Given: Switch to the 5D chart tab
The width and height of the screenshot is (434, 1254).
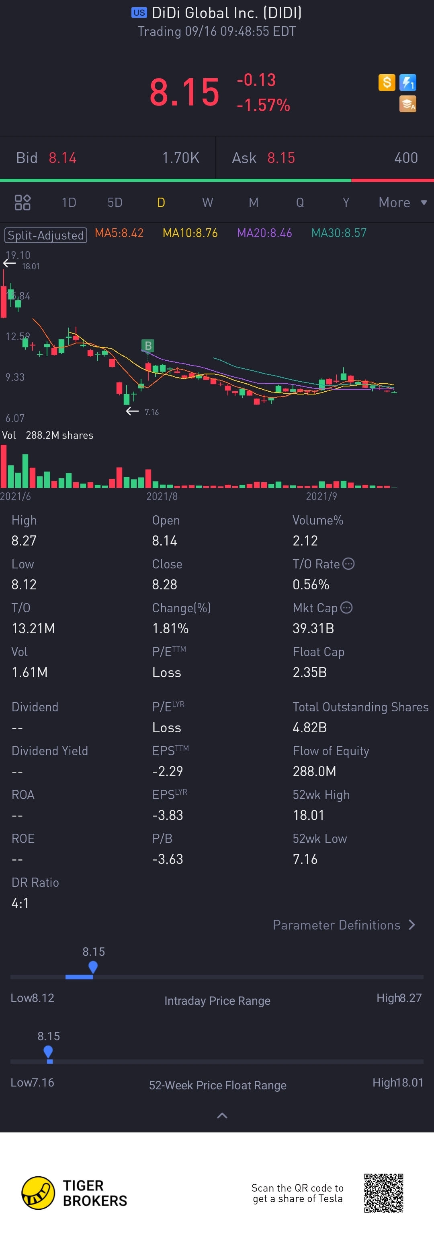Looking at the screenshot, I should [x=115, y=202].
